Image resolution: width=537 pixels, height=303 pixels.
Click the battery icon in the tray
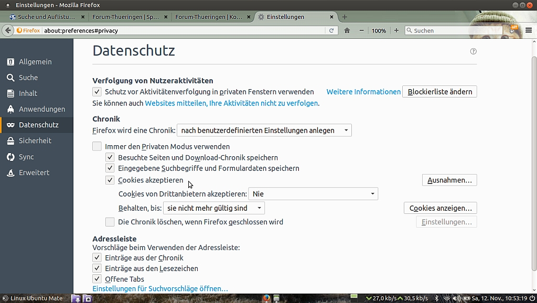click(x=466, y=299)
